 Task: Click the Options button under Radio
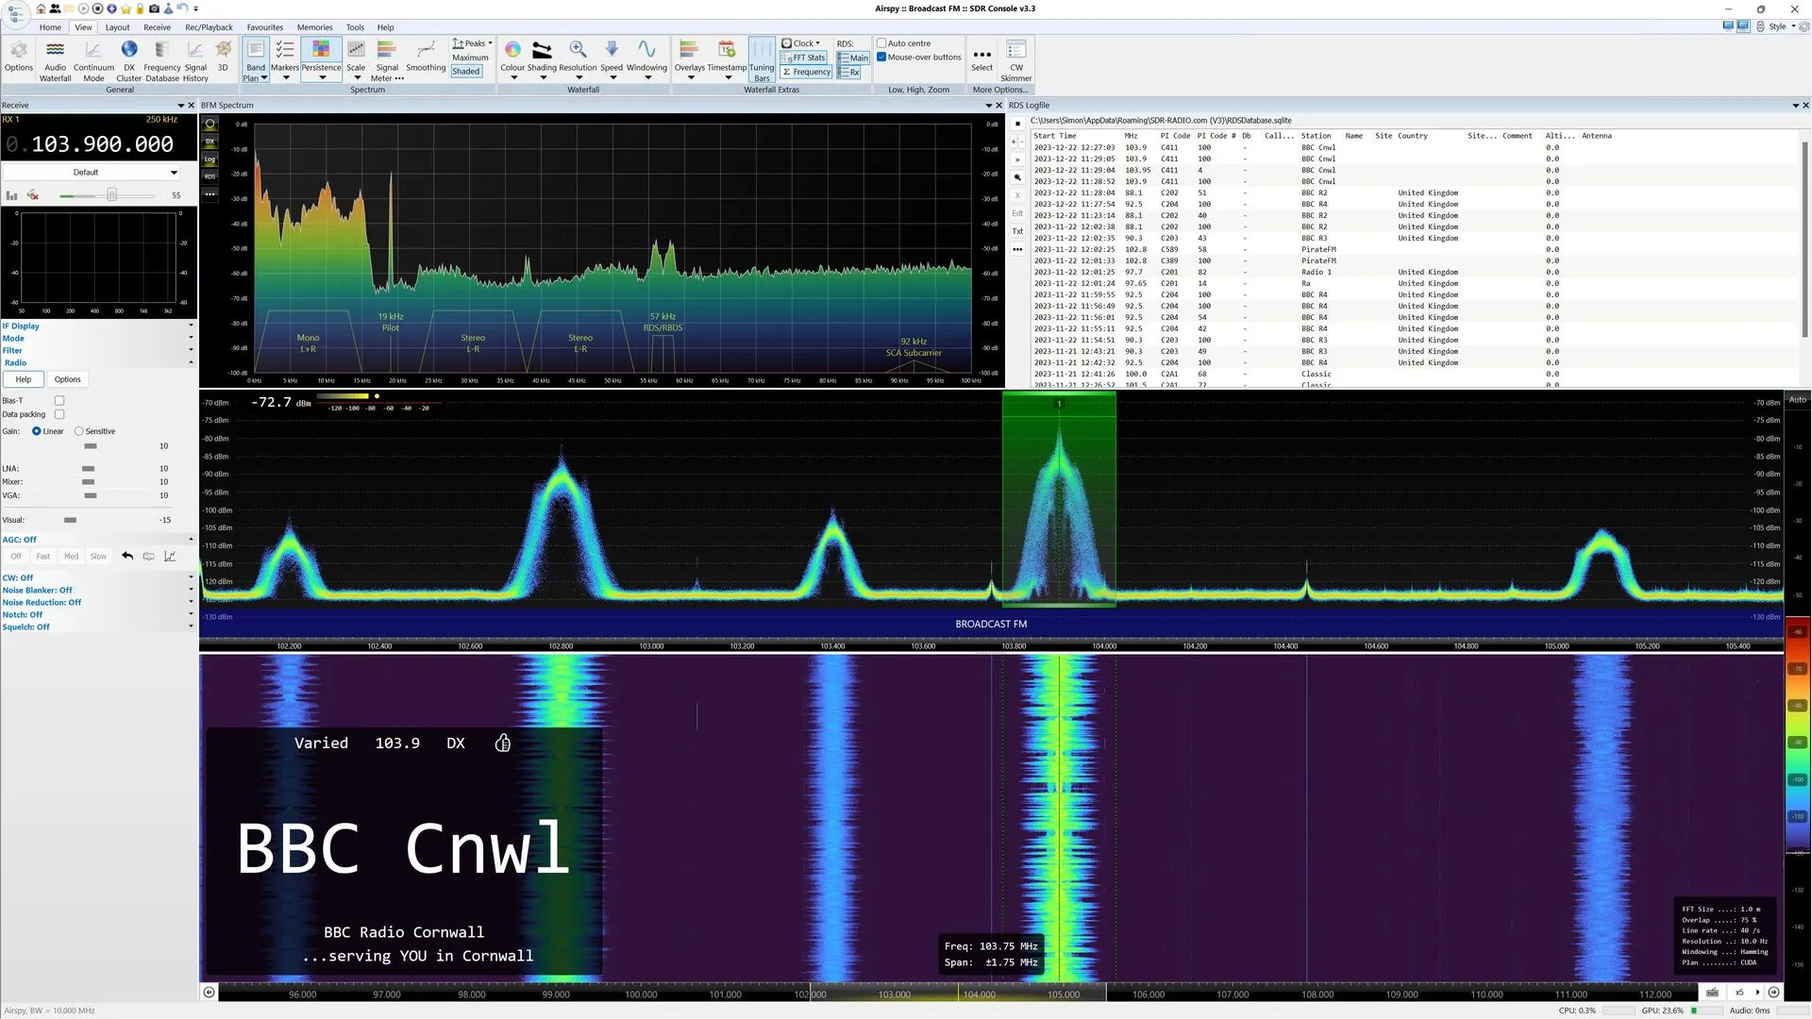pos(67,379)
